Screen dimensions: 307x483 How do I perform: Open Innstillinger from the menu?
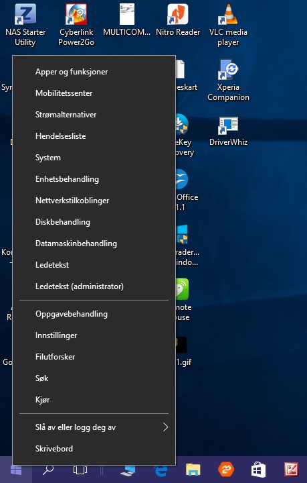(x=94, y=335)
